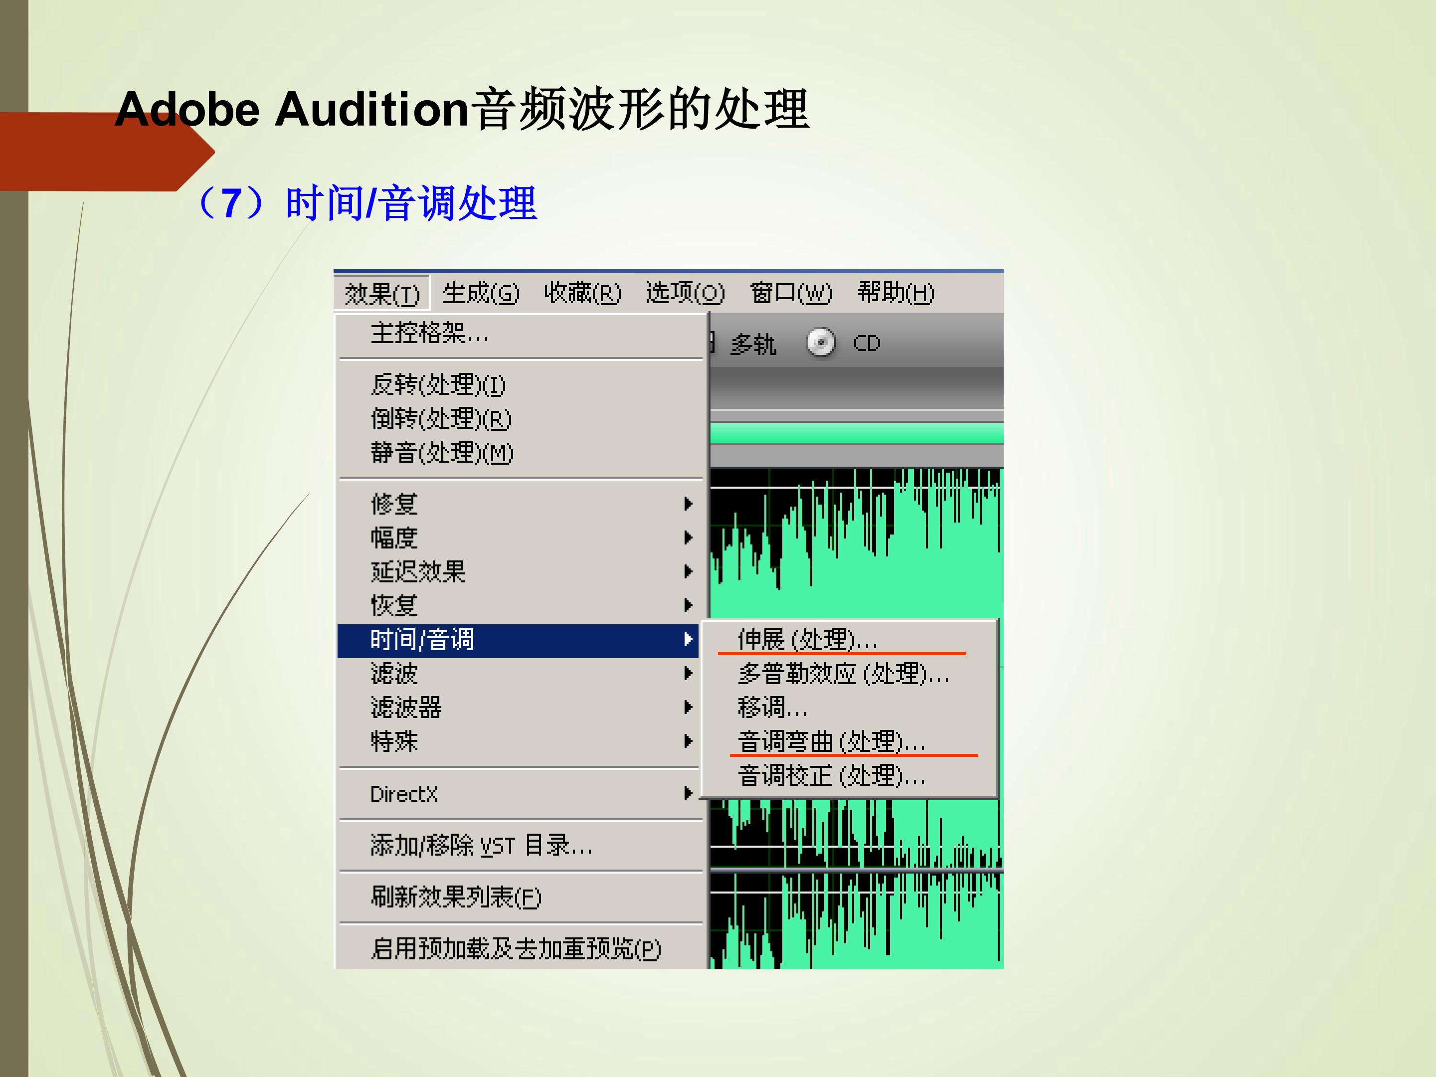Expand the 滤波器 submenu
This screenshot has height=1077, width=1436.
[x=519, y=708]
